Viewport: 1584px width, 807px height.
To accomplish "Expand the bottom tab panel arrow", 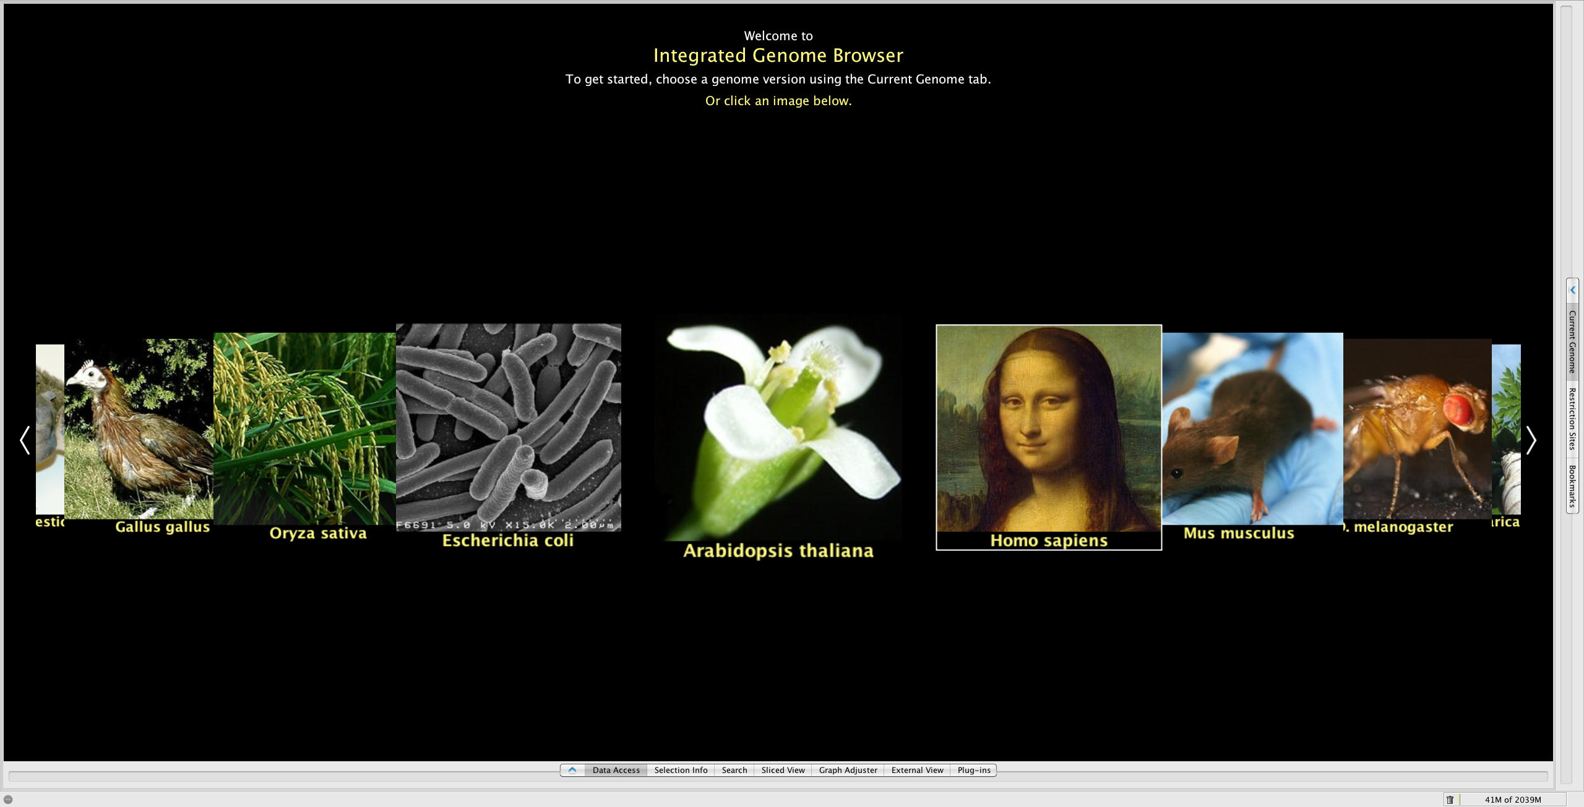I will click(572, 770).
